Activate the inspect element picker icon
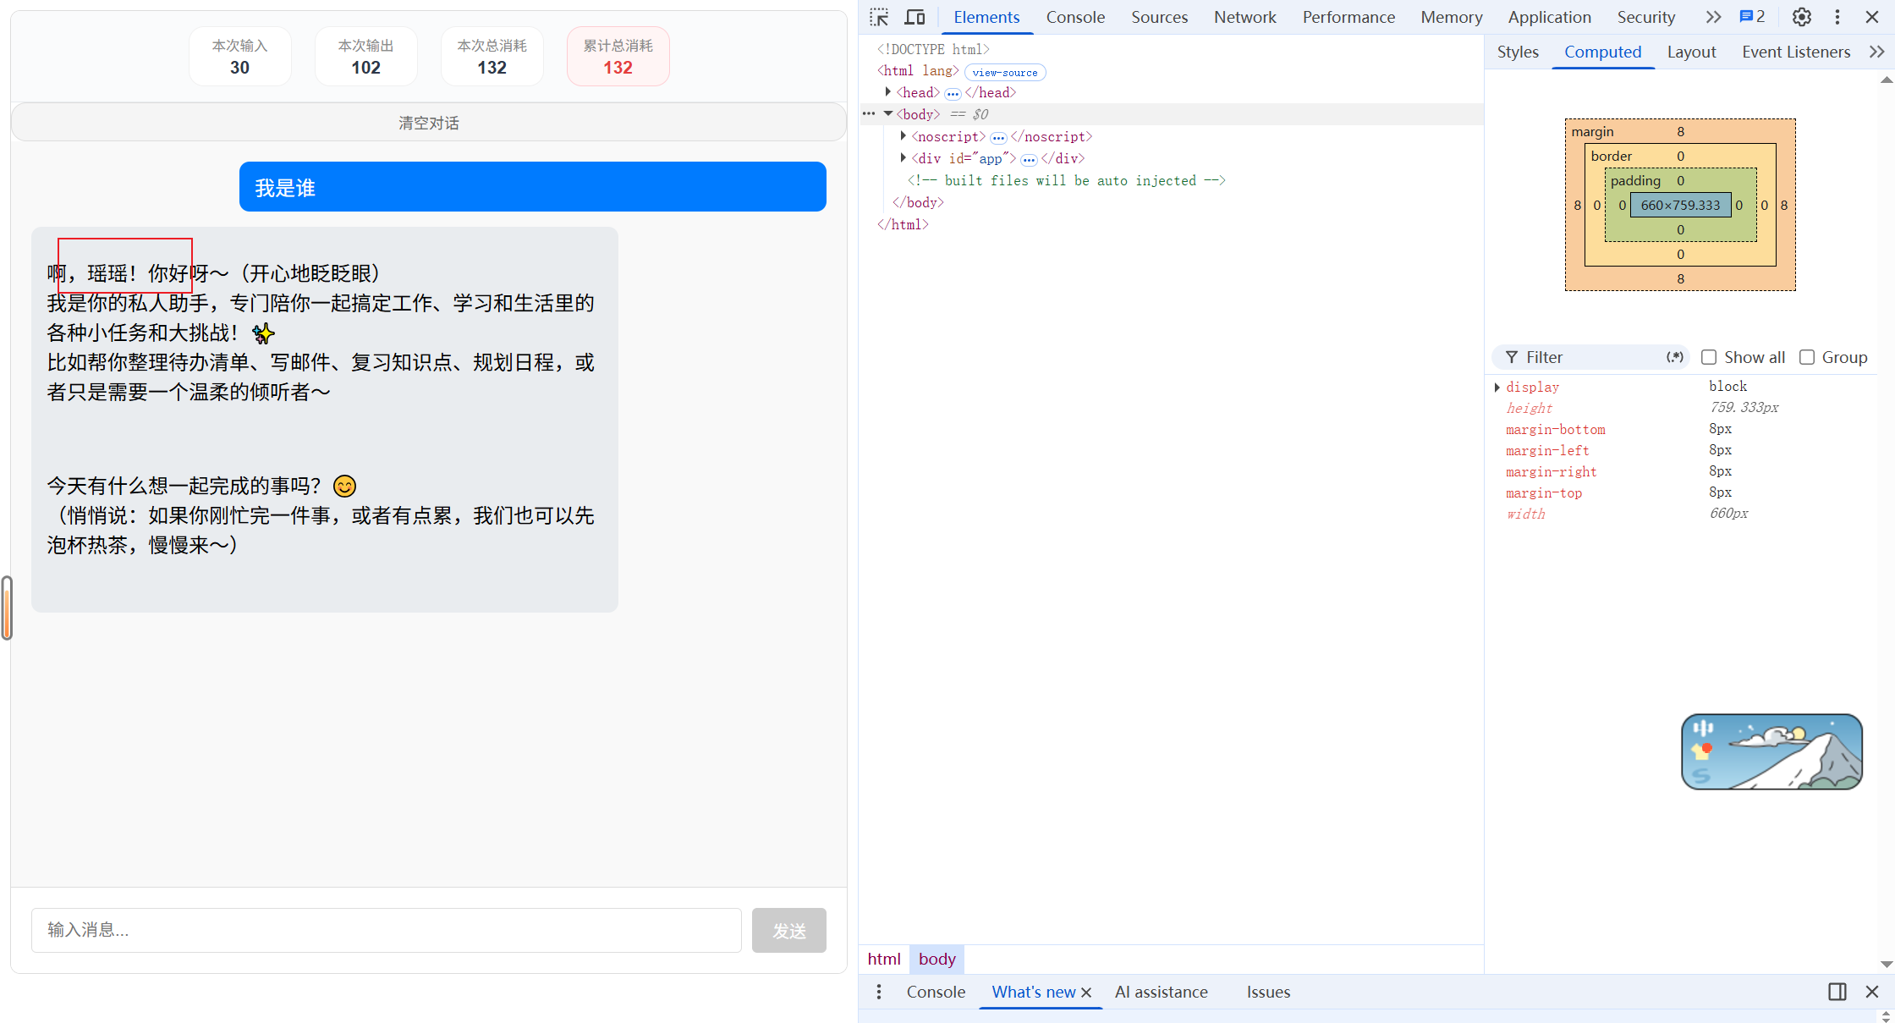This screenshot has height=1023, width=1895. (879, 17)
